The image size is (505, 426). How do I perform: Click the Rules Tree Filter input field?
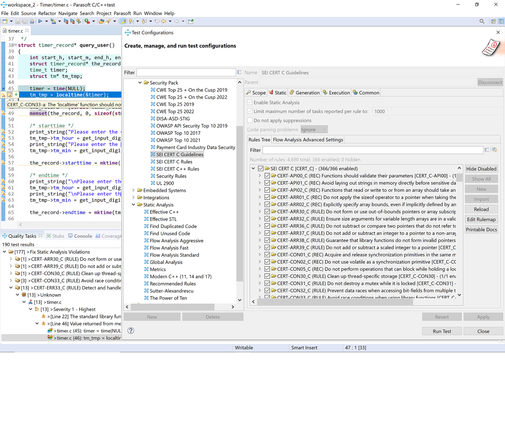click(373, 150)
